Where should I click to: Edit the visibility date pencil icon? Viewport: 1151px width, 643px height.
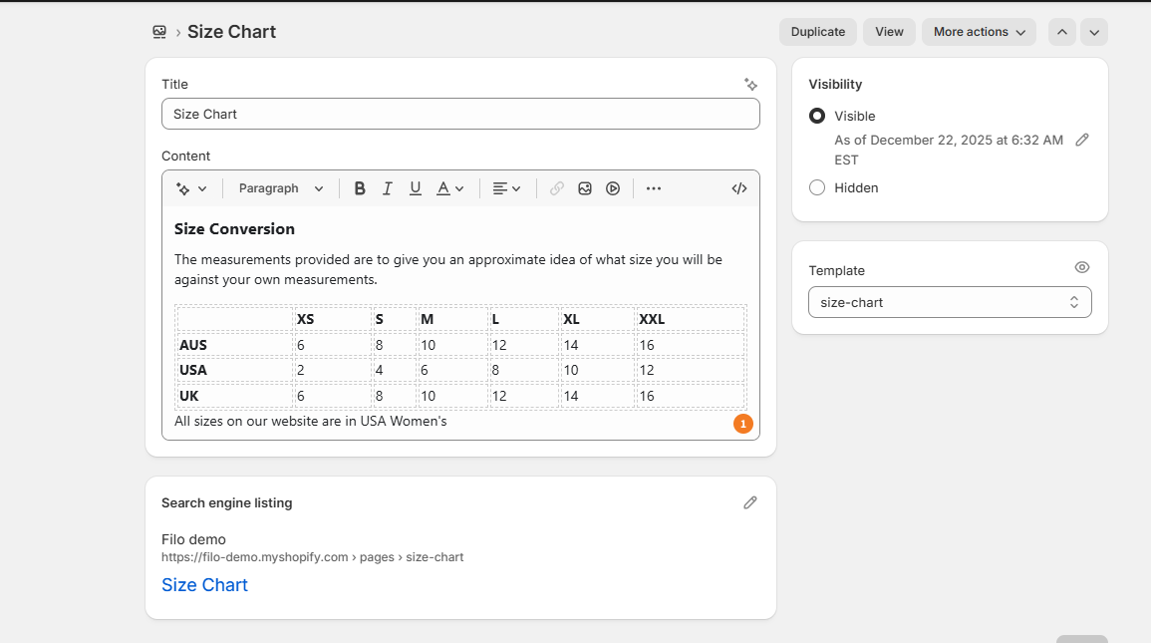tap(1082, 140)
